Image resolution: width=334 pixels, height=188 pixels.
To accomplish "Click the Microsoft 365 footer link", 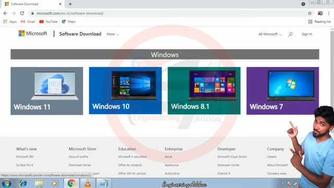I will point(25,157).
